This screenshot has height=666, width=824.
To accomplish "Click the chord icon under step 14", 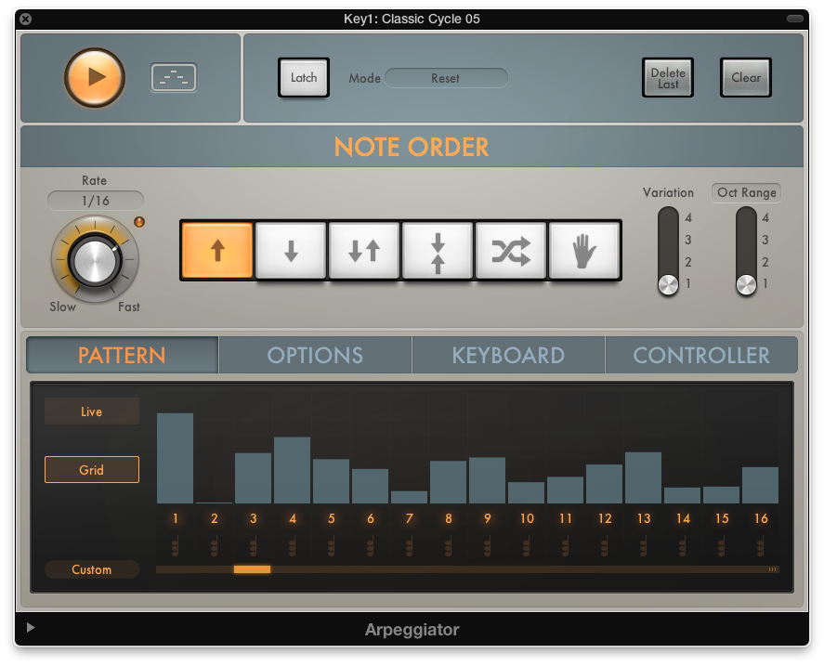I will tap(682, 547).
